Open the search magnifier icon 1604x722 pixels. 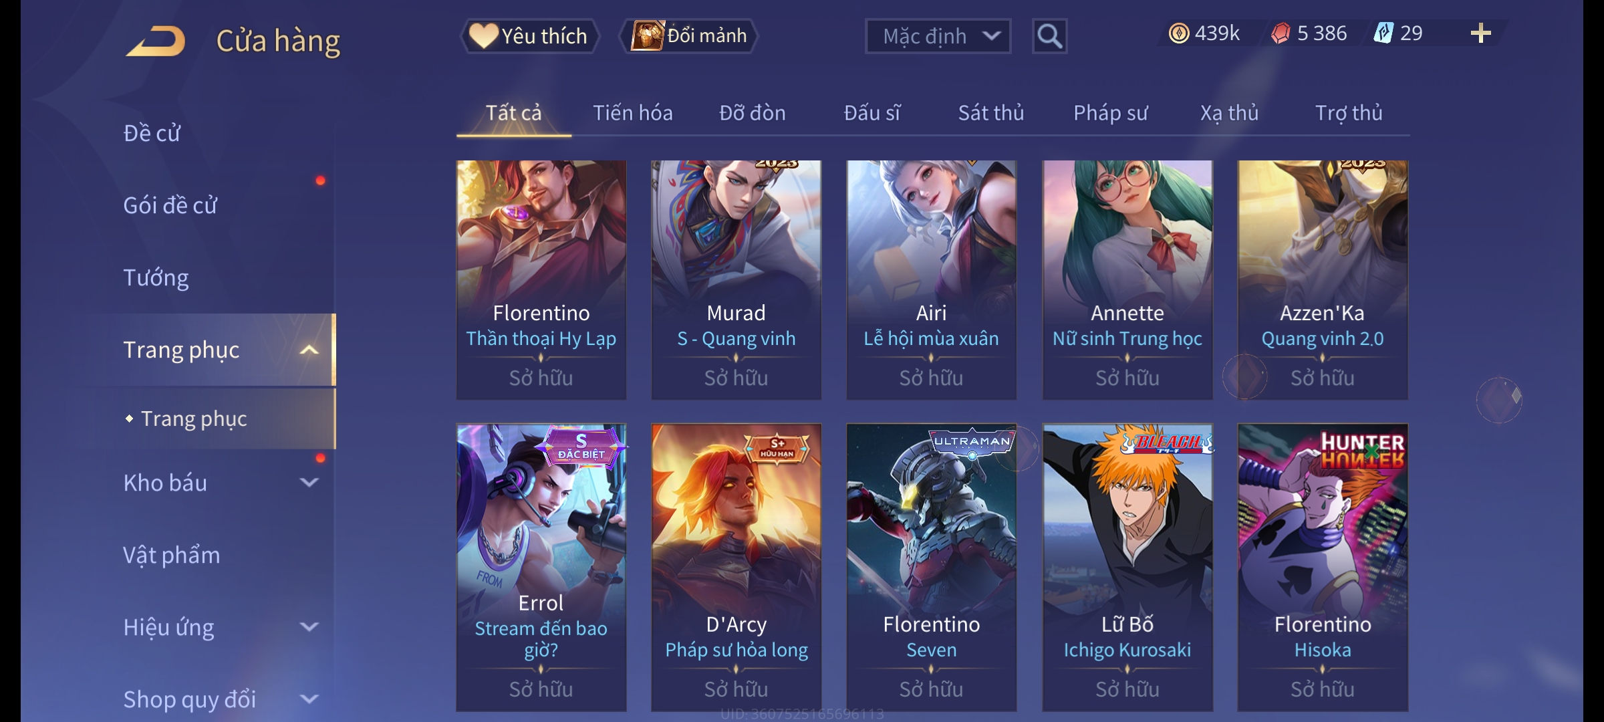1049,36
